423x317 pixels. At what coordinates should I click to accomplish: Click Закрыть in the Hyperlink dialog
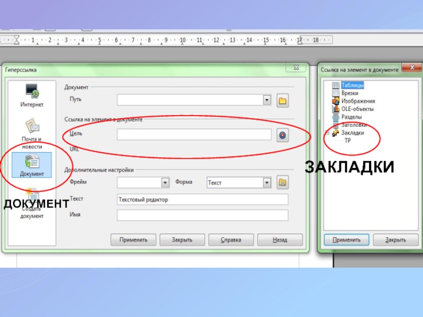182,240
